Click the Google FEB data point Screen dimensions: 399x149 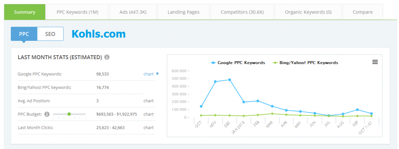tap(258, 101)
